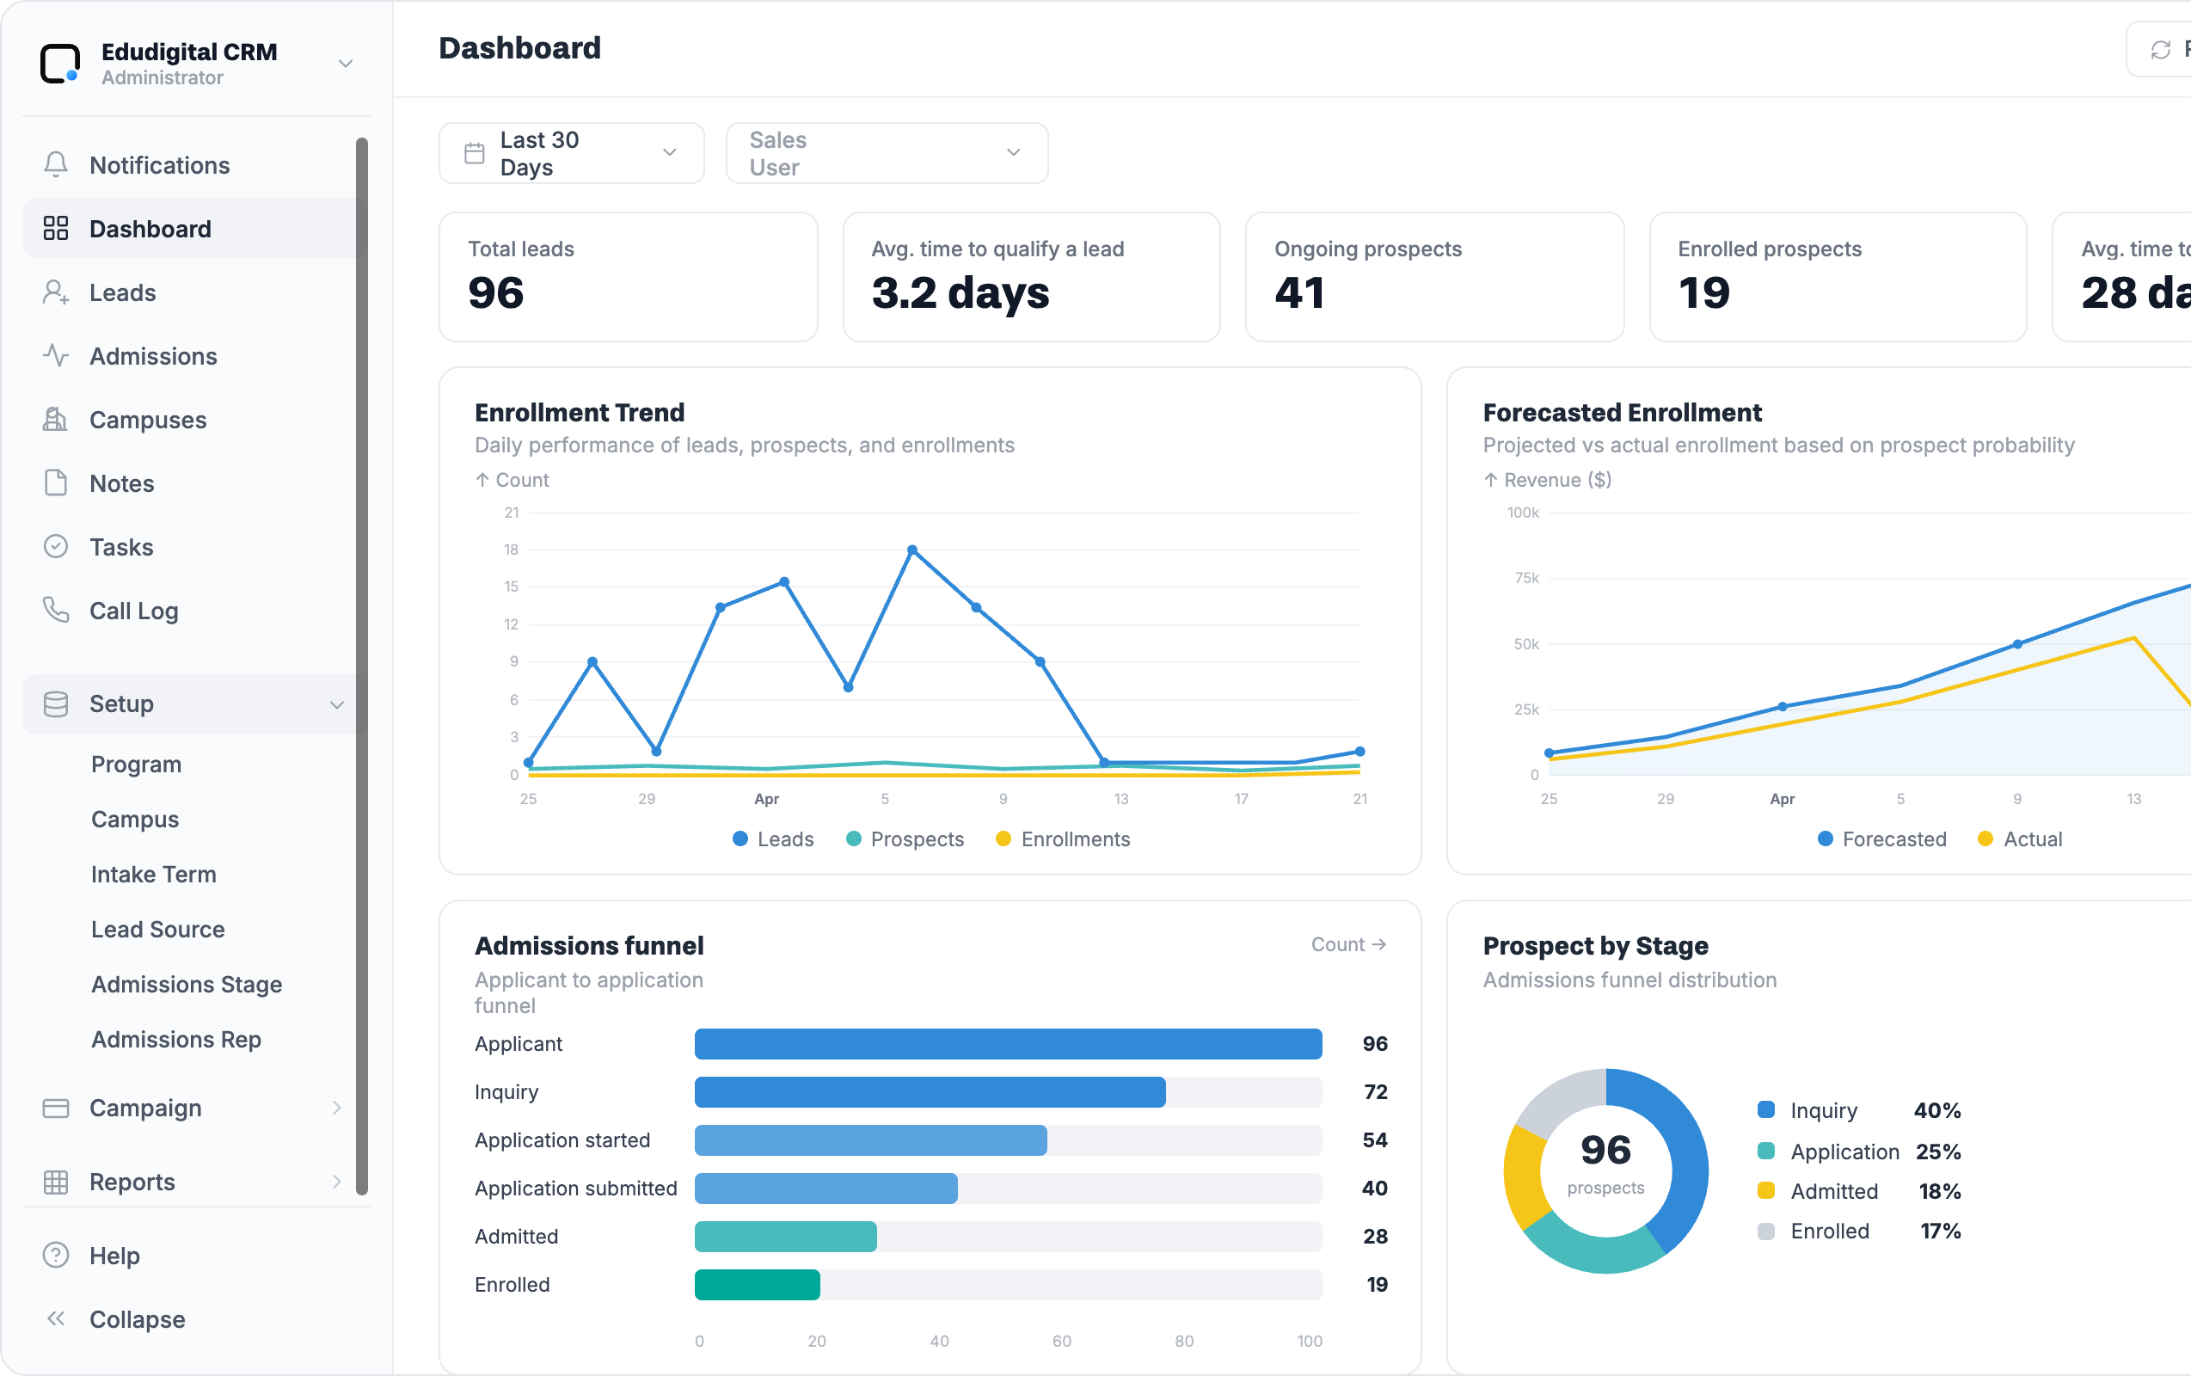Viewport: 2191px width, 1376px height.
Task: Click the Enrolled gray legend swatch
Action: (1766, 1232)
